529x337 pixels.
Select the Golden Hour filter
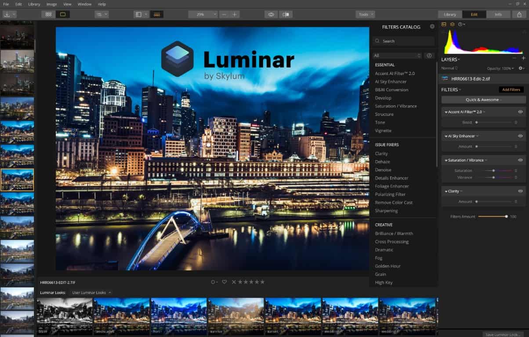[x=388, y=266]
